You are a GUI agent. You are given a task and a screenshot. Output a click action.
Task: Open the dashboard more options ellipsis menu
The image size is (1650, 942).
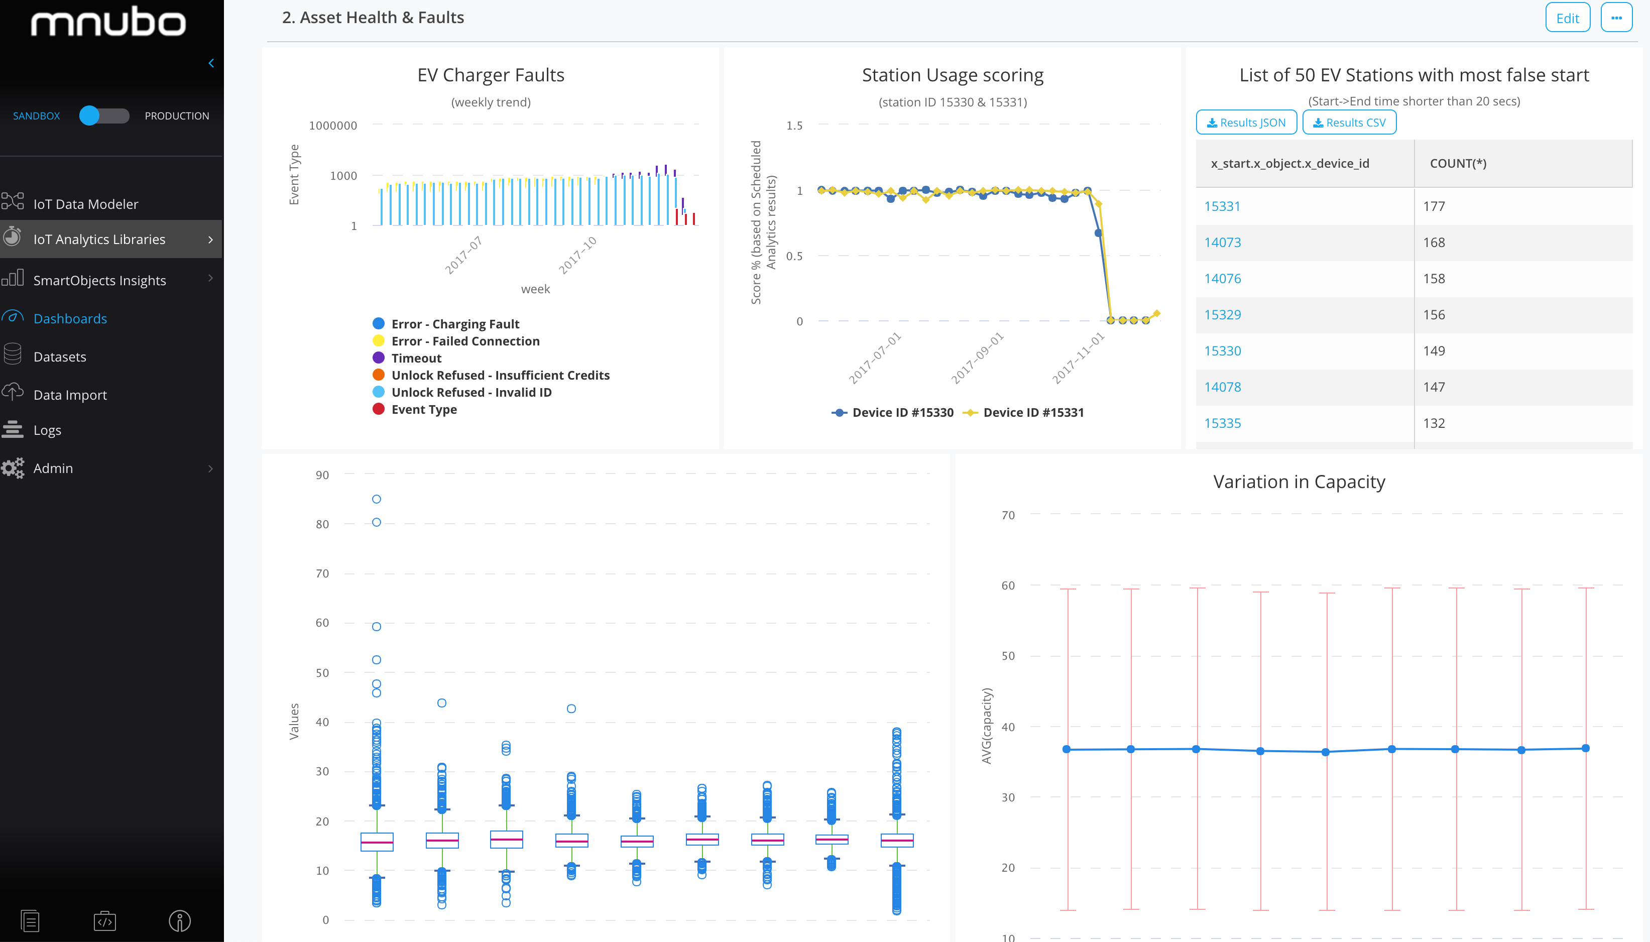1616,18
